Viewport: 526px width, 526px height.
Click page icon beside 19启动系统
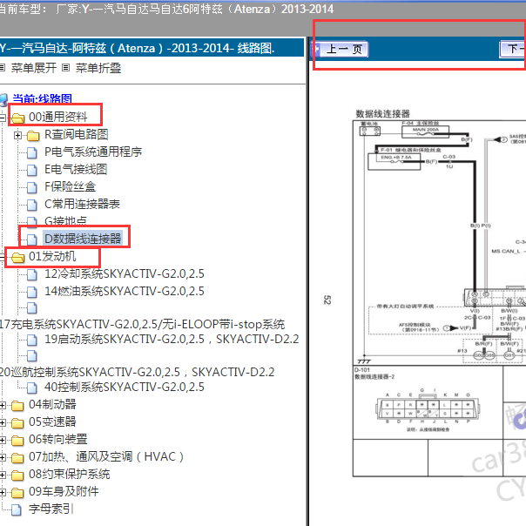pos(32,341)
